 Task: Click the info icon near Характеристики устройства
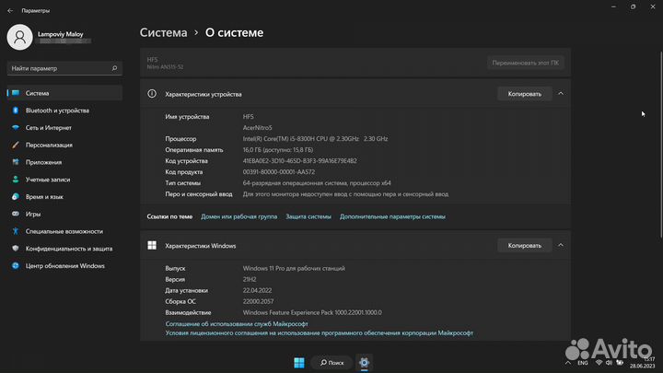(x=152, y=94)
